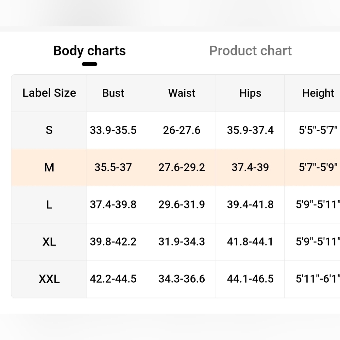Select the XXL size row label

(x=49, y=279)
